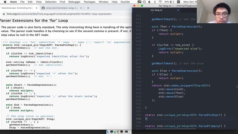Screen dimensions: 238x134
Task: Click the Mon Oct date and time
Action: click(x=190, y=2)
